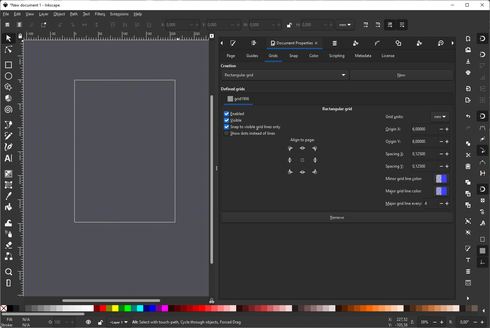Toggle the grid Visible checkbox

pyautogui.click(x=226, y=120)
